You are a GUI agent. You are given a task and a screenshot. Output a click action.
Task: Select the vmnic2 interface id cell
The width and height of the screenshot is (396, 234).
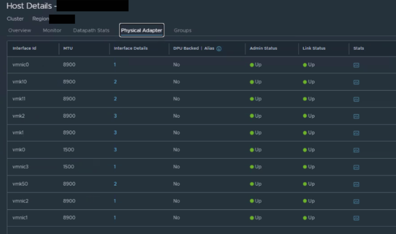coord(20,201)
